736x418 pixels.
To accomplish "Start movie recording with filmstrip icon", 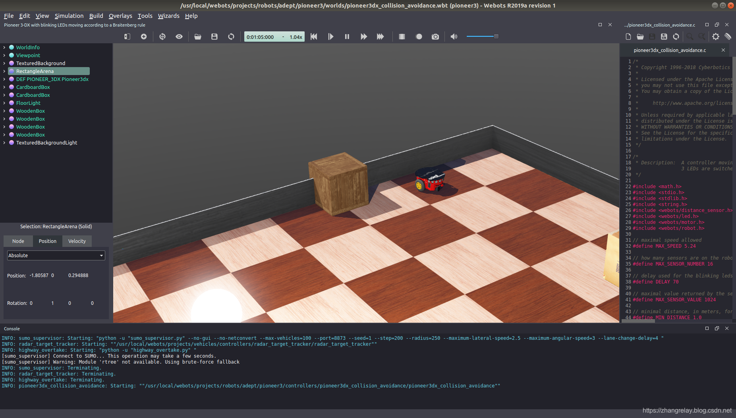I will pyautogui.click(x=402, y=37).
